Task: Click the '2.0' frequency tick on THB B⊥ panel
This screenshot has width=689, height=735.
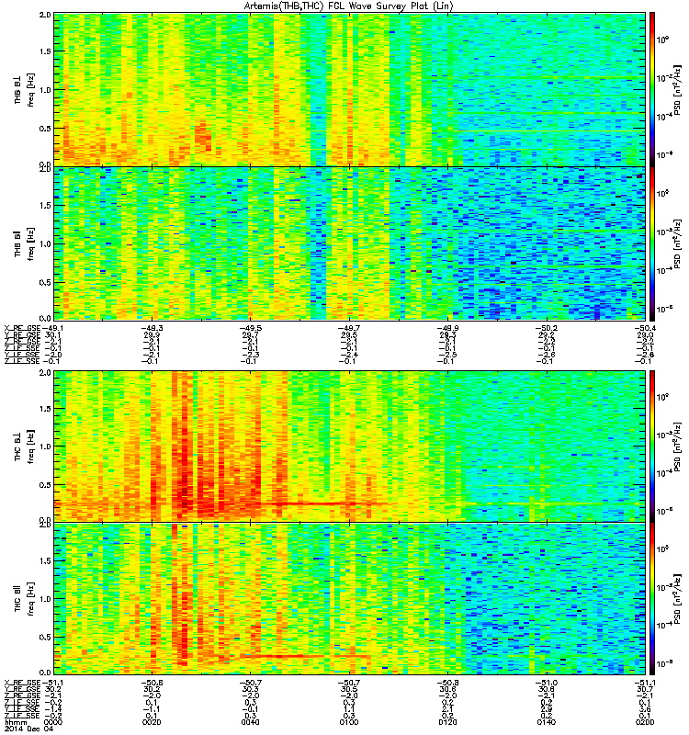Action: (x=45, y=15)
